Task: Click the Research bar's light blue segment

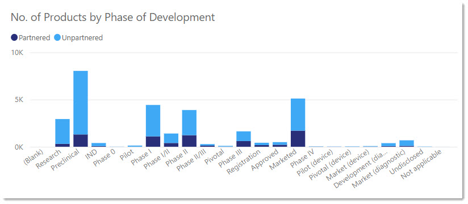Action: (x=62, y=131)
